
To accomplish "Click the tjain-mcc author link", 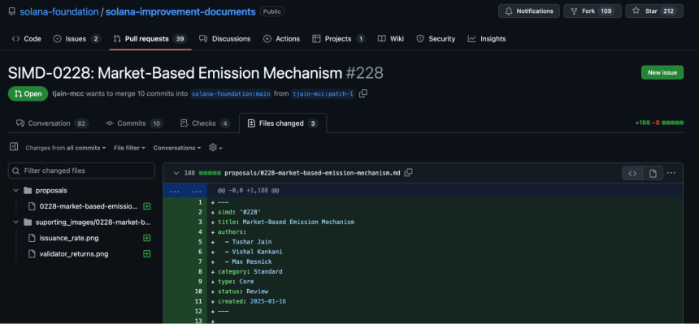I will point(67,93).
